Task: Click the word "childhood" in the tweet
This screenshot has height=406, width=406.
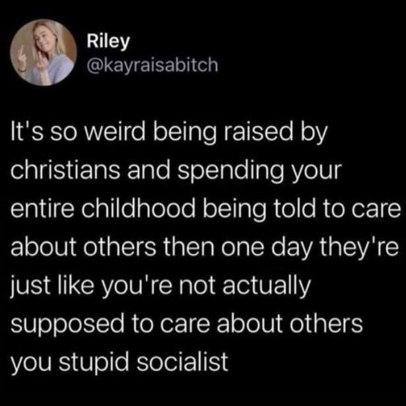Action: click(139, 209)
